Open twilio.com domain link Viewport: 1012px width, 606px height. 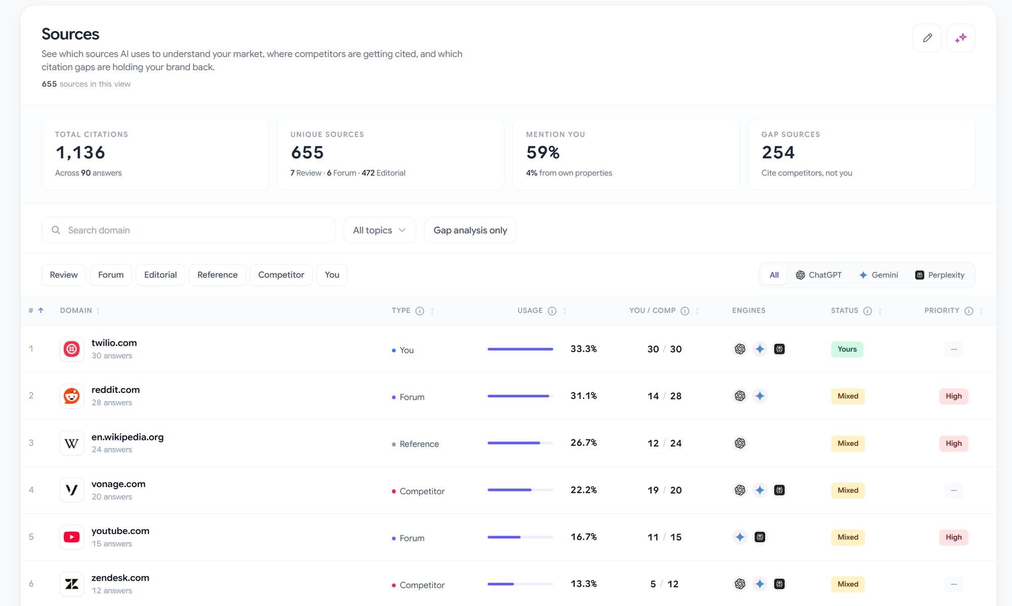click(x=114, y=343)
